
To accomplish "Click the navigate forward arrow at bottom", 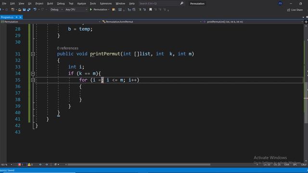I will (46, 164).
